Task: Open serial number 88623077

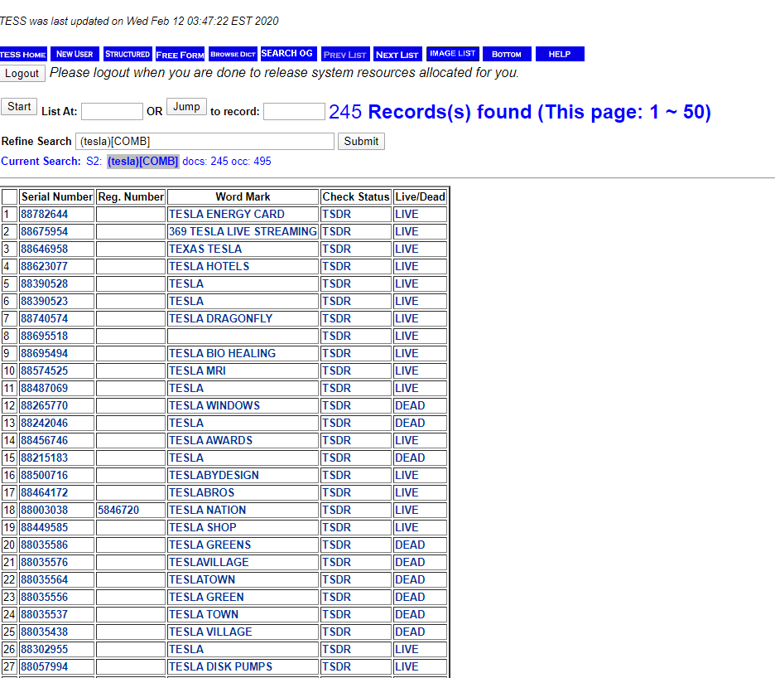Action: [45, 266]
